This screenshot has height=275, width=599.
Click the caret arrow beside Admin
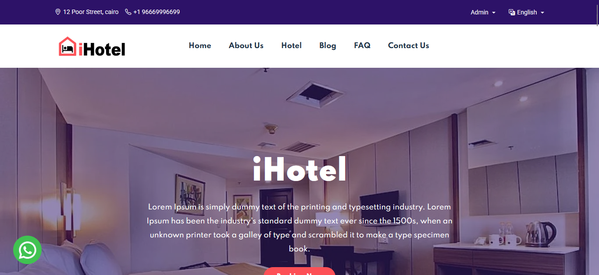click(494, 13)
